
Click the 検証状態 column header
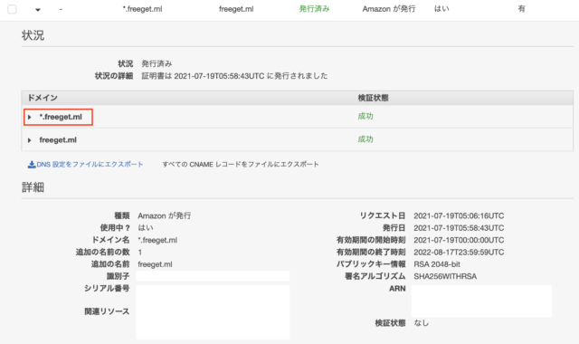click(x=373, y=98)
